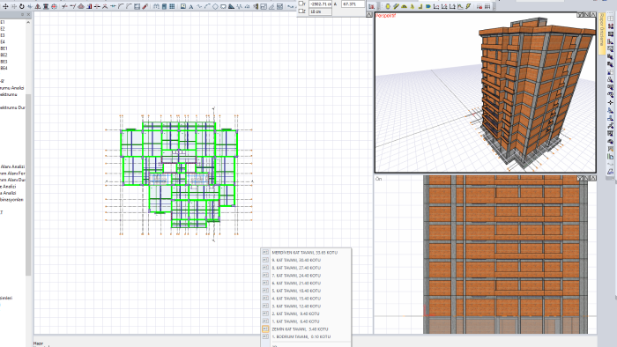
Task: Click the highlighted story icon beside ZEMİN KAT
Action: click(265, 329)
